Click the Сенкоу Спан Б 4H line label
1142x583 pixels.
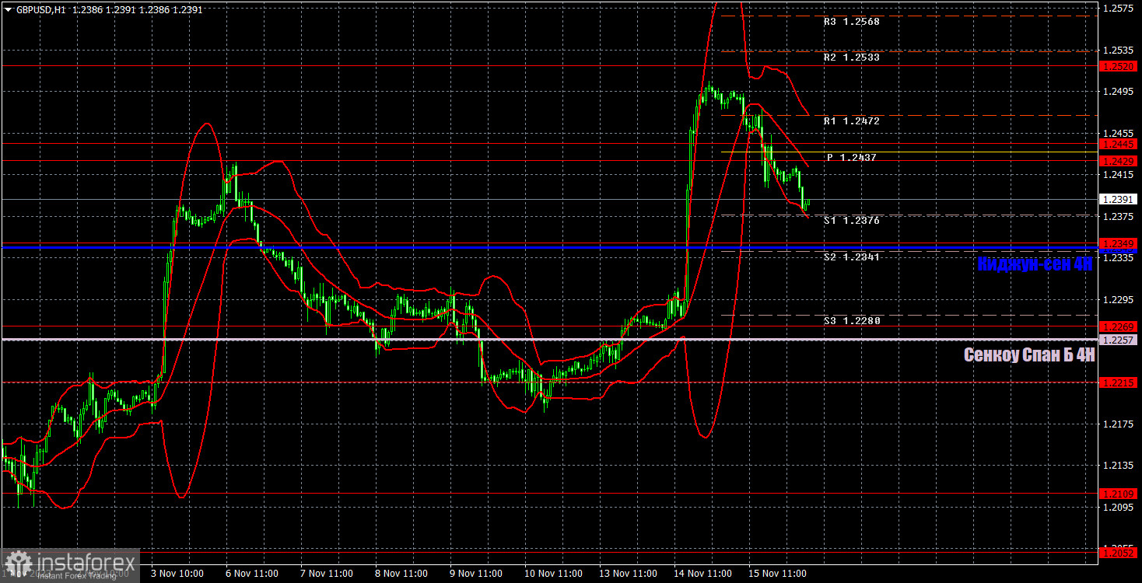[x=1029, y=355]
